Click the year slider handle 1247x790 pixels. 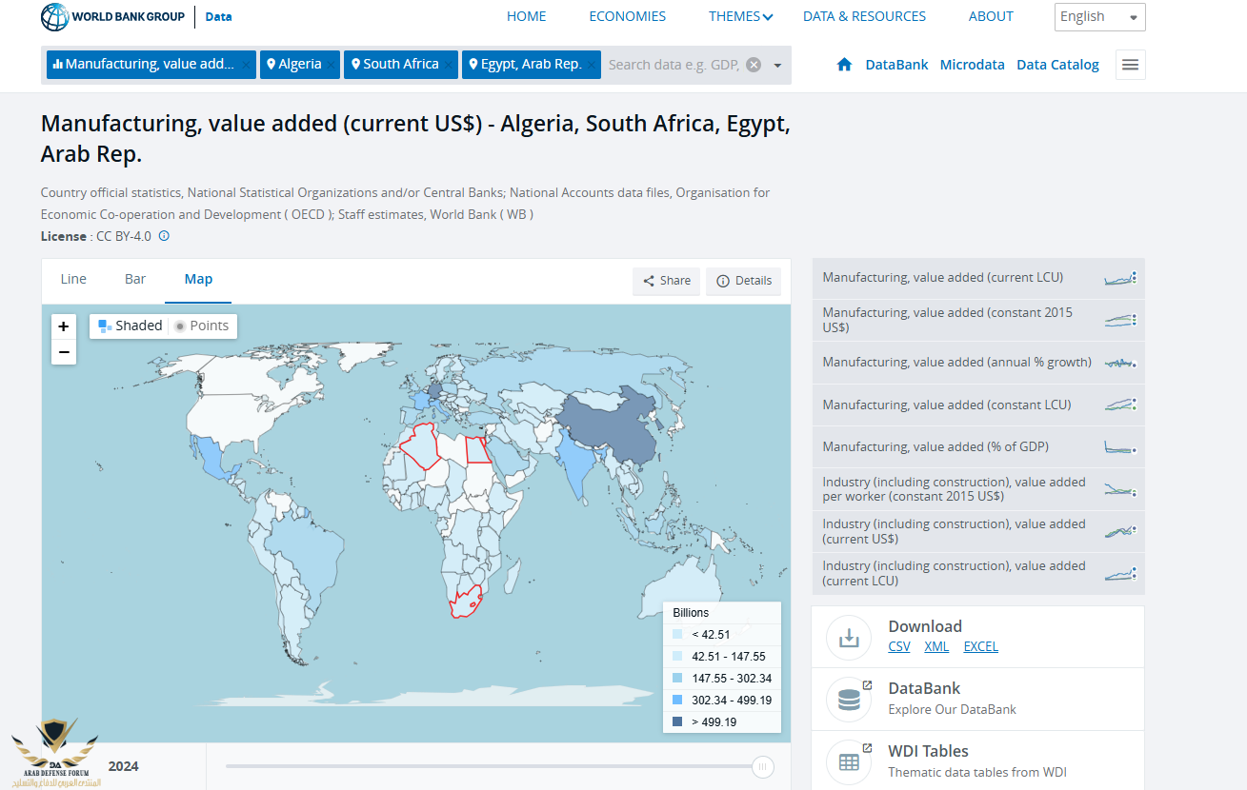(x=762, y=766)
